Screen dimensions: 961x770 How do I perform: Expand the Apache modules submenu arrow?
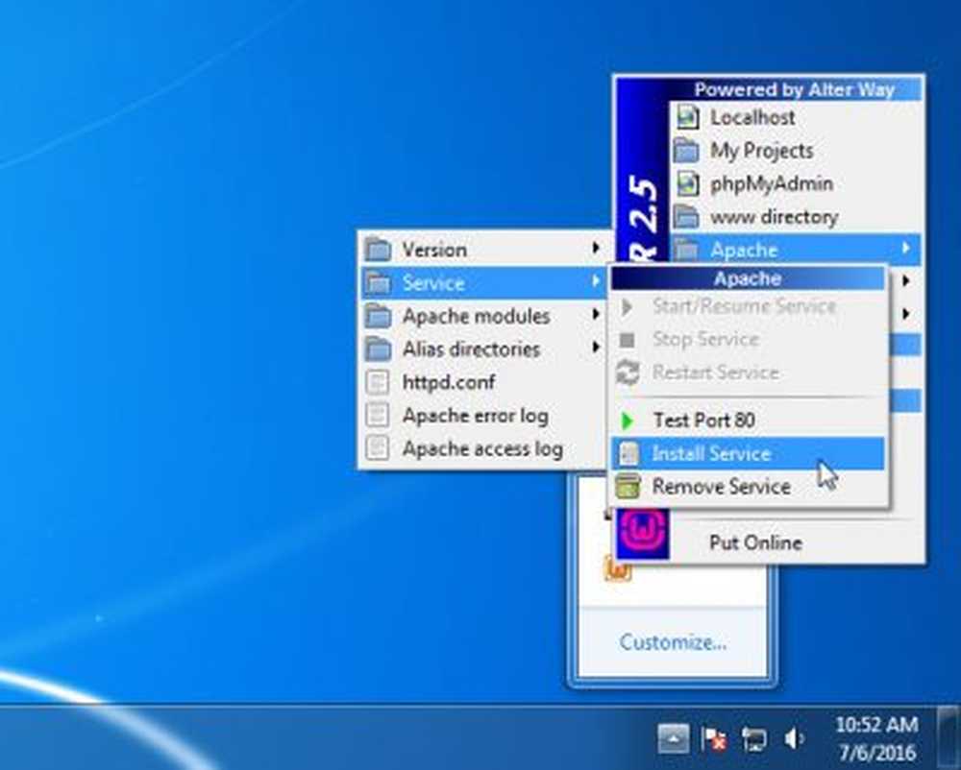tap(596, 314)
